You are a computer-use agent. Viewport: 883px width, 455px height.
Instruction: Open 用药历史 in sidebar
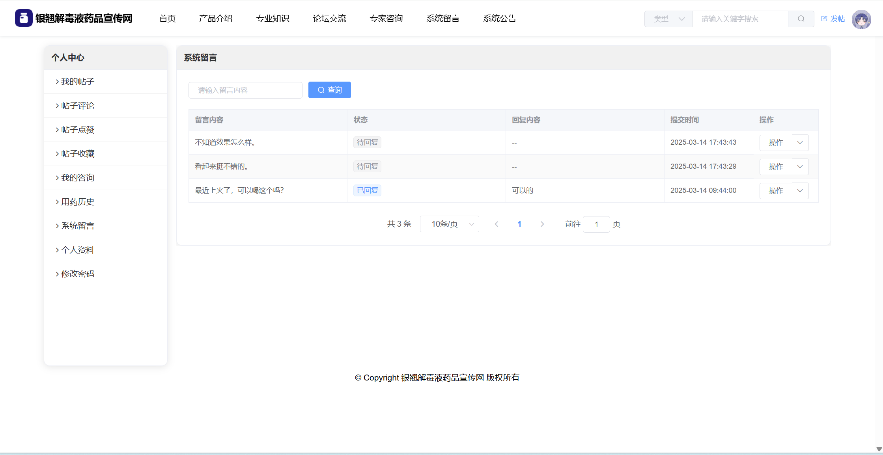[x=78, y=202]
